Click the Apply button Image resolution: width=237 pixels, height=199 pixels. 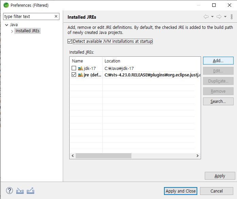(220, 176)
